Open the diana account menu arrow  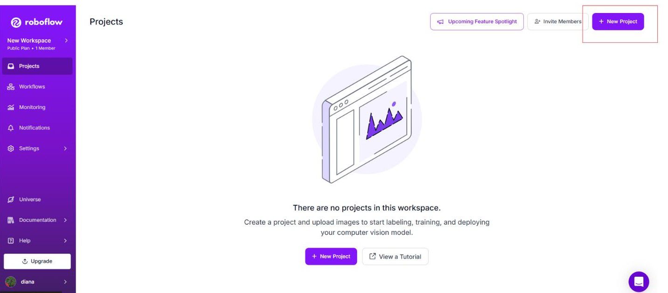(65, 282)
